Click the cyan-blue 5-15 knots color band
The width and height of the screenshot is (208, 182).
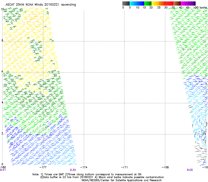137,3
